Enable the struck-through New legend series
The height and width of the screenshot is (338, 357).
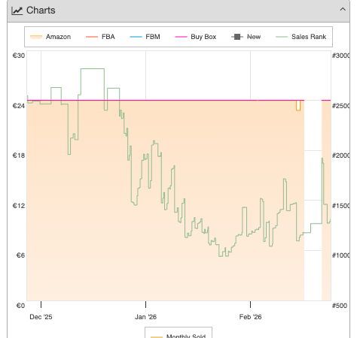click(x=246, y=37)
